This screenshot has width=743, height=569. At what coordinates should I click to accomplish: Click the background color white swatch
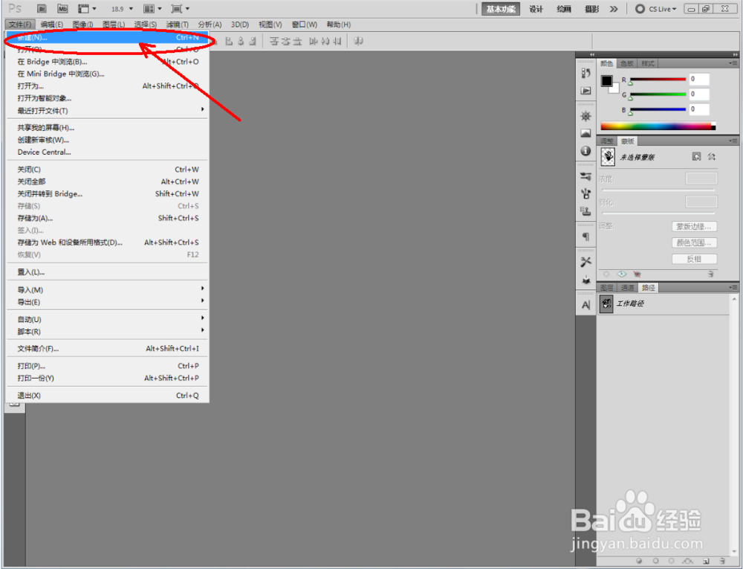[x=615, y=89]
